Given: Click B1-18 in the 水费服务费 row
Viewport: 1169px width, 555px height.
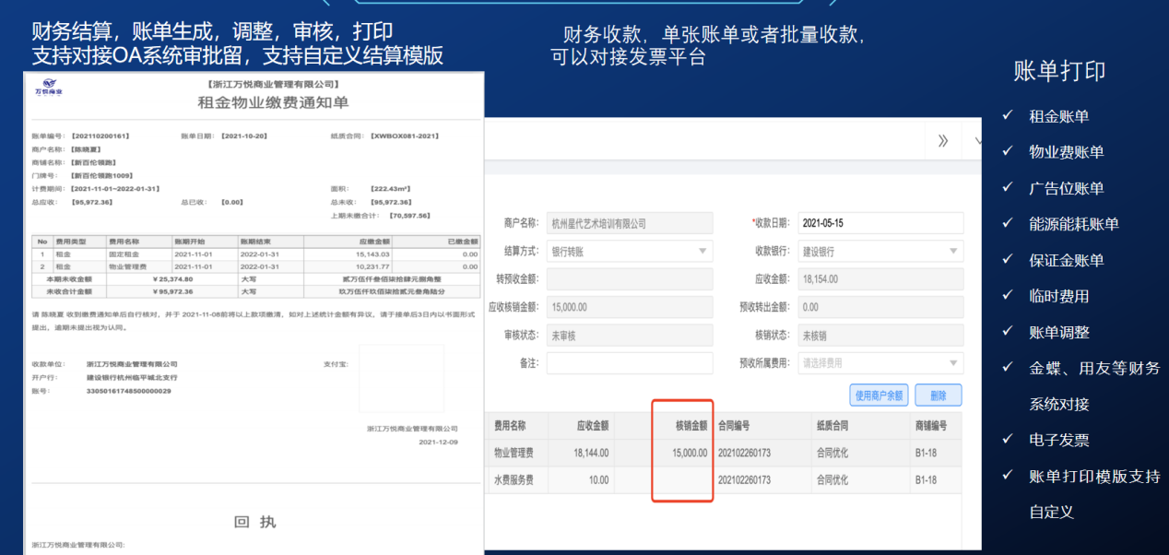Looking at the screenshot, I should point(926,480).
